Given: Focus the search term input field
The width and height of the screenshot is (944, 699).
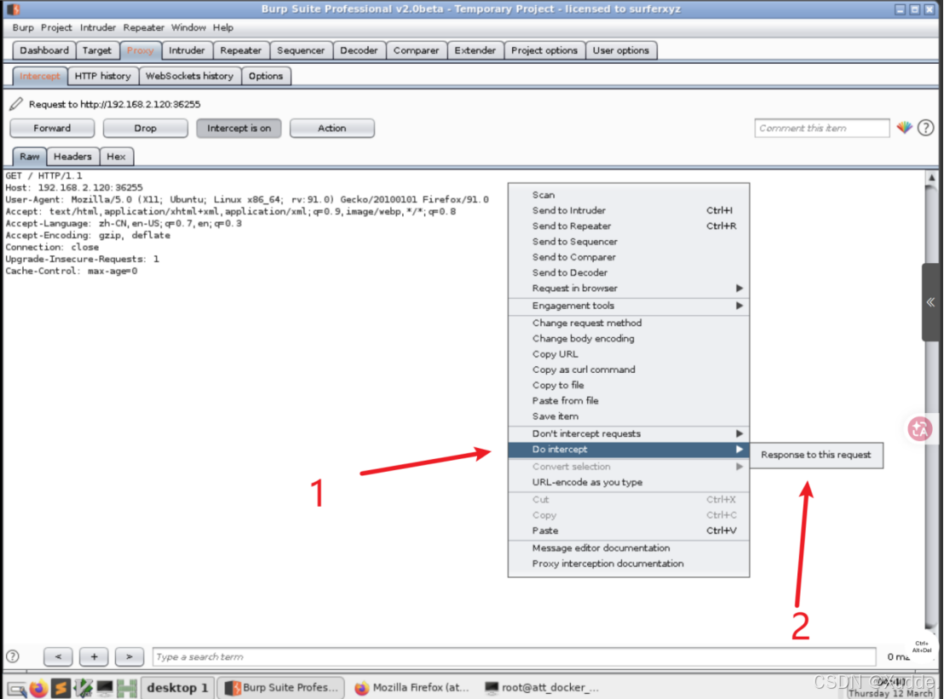Looking at the screenshot, I should (514, 657).
